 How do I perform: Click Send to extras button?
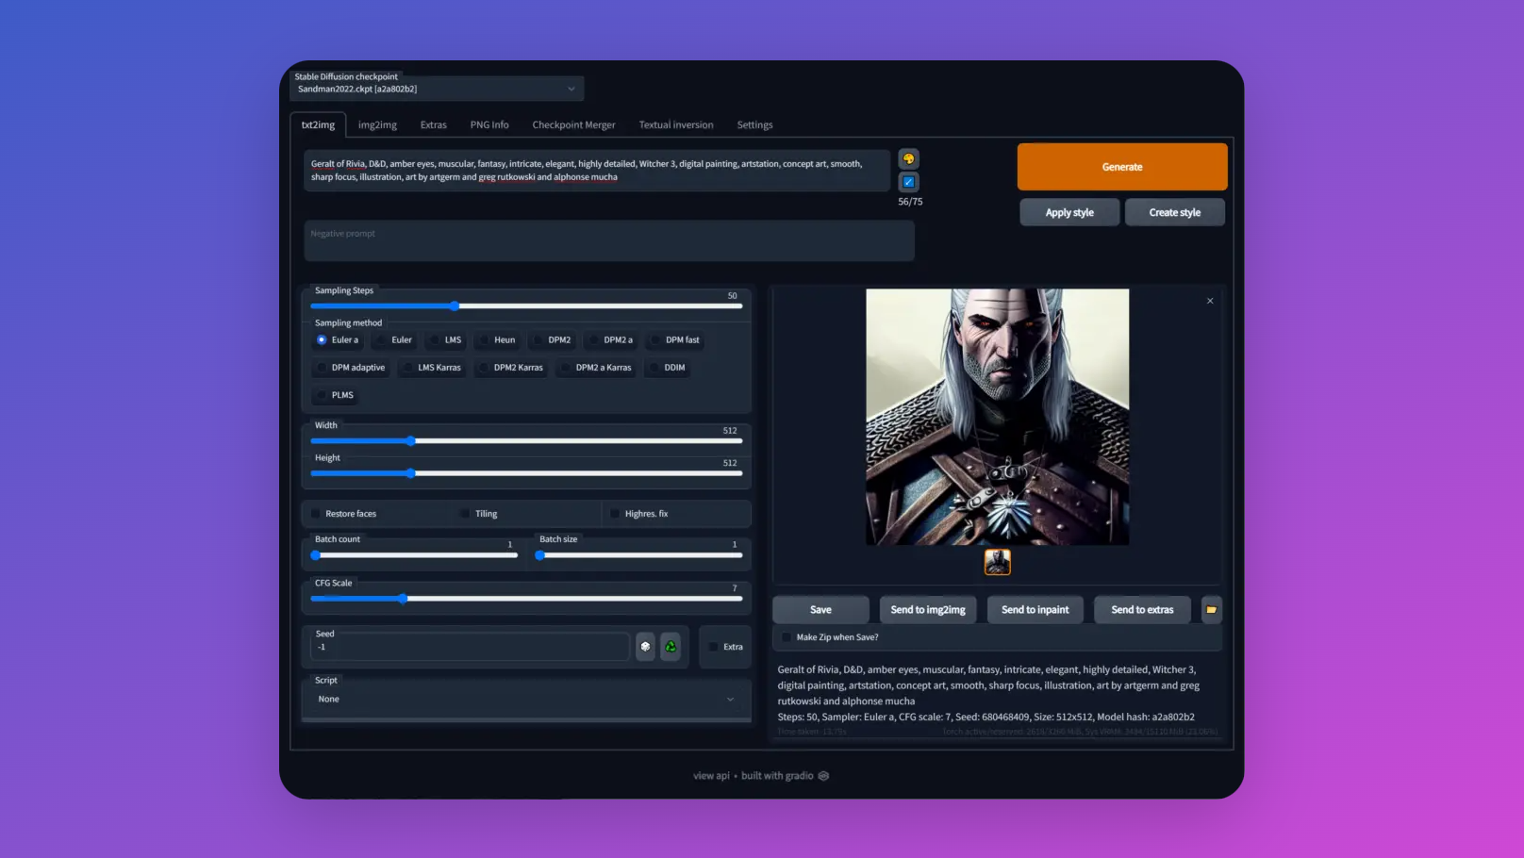click(x=1142, y=610)
